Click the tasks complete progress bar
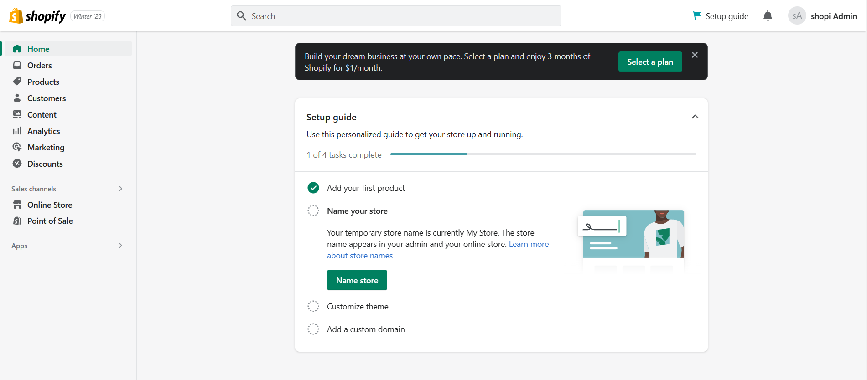 pos(543,154)
